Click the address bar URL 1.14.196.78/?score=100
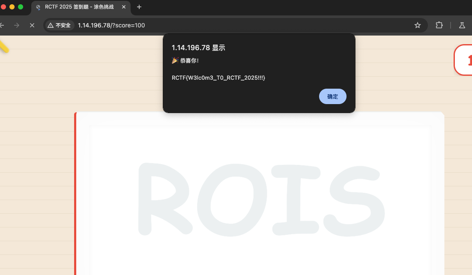 coord(111,25)
